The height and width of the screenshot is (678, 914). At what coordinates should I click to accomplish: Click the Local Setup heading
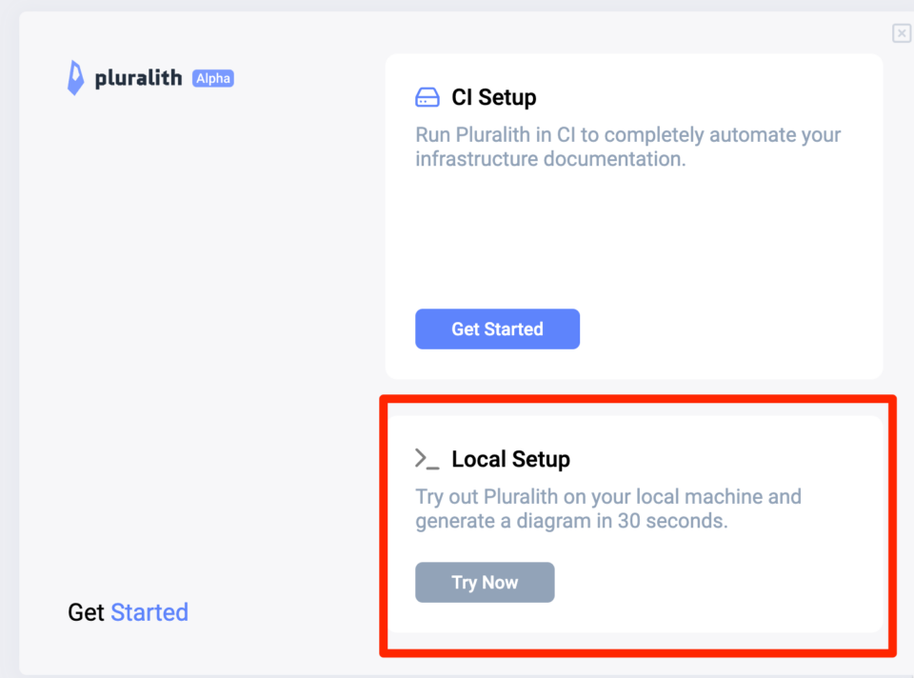(510, 459)
